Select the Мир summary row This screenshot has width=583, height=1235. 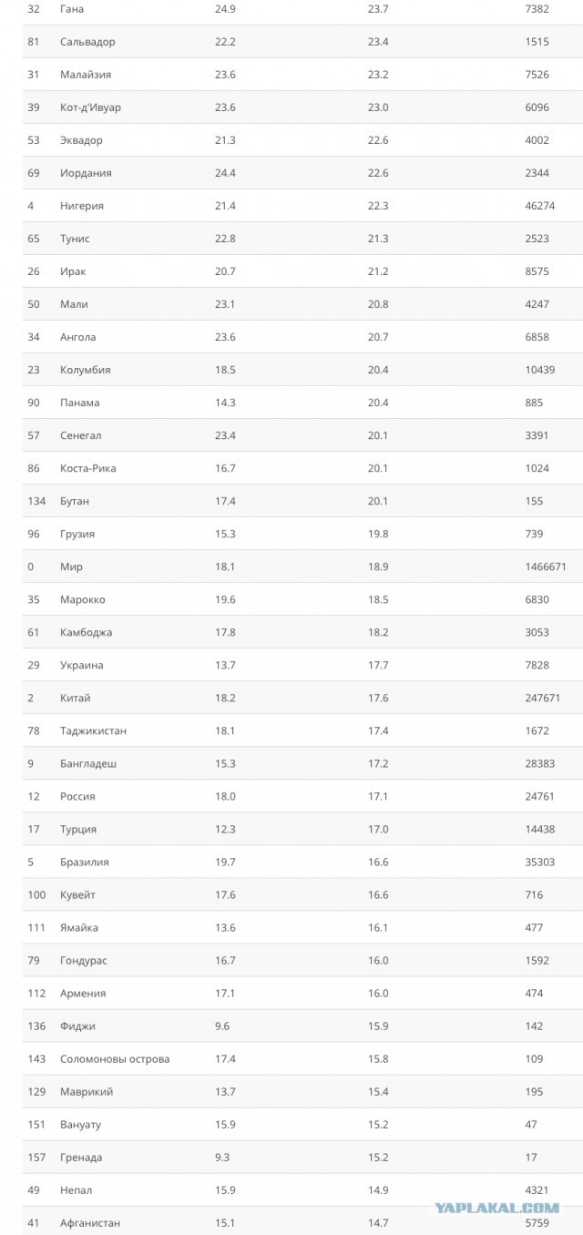click(302, 566)
